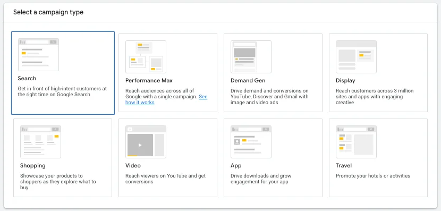Click 'Promote your hotels or activities' description

[x=373, y=176]
